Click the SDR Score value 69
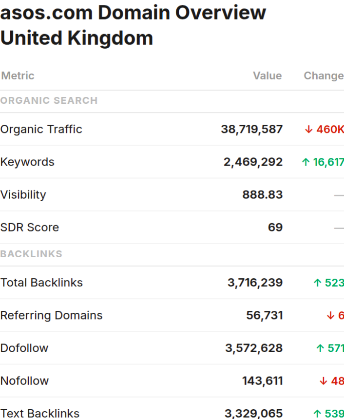 (x=275, y=228)
